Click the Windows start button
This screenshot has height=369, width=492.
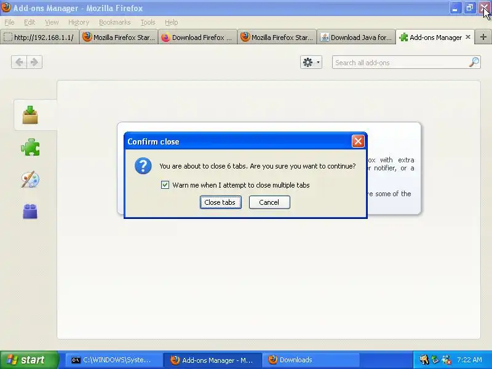(30, 360)
